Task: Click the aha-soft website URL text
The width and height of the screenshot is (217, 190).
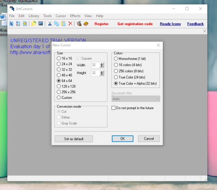Action: (x=31, y=52)
